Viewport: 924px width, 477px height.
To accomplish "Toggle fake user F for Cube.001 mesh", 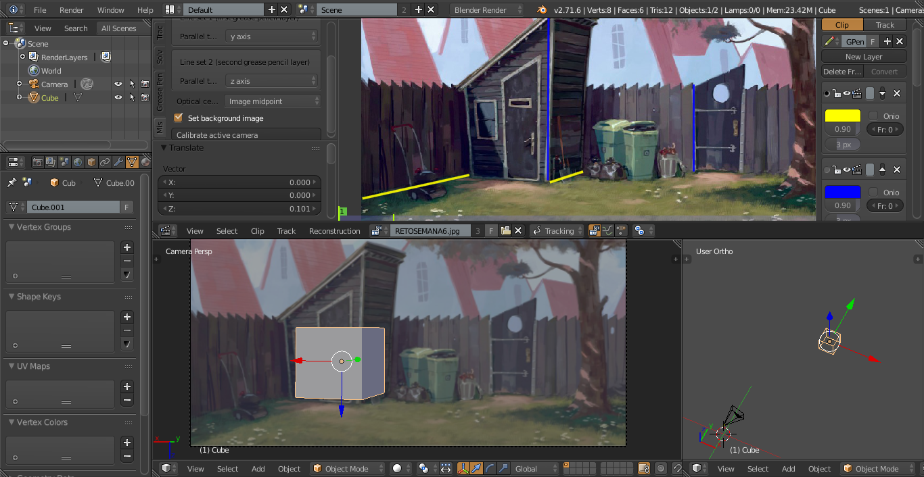I will [126, 207].
